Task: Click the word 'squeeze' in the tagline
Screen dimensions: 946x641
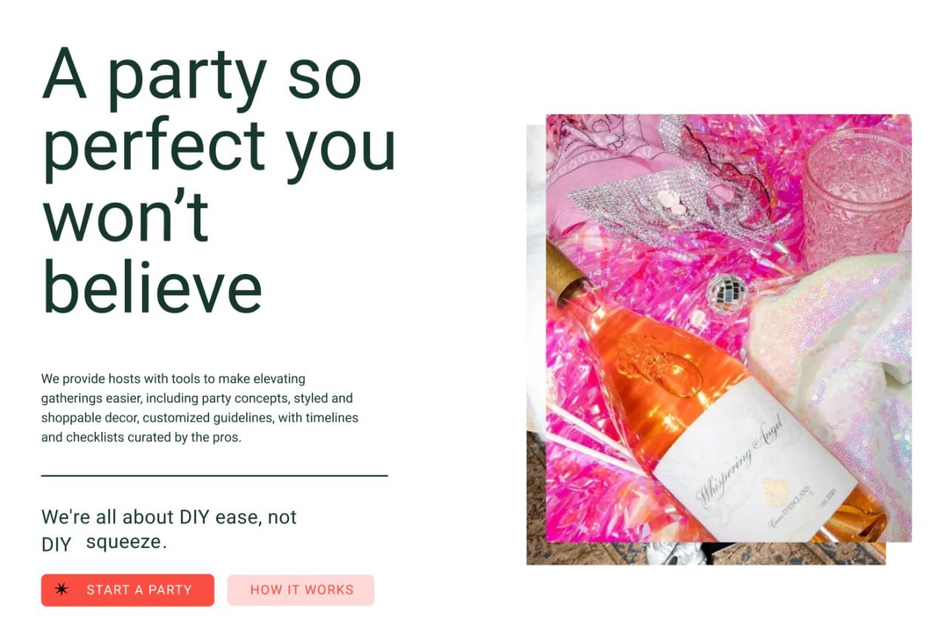Action: coord(123,542)
